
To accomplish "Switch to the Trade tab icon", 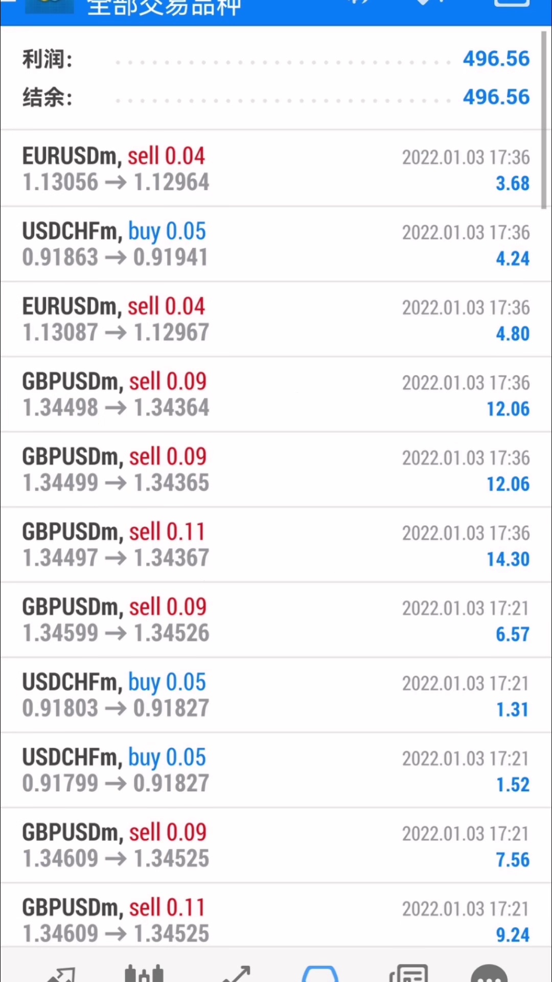I will pyautogui.click(x=236, y=972).
